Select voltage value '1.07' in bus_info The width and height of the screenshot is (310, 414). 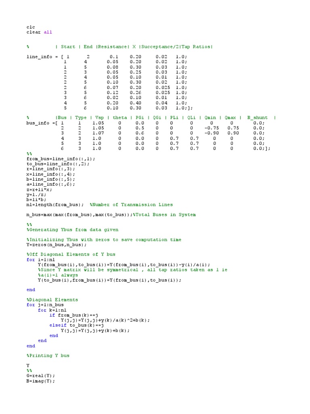pos(98,133)
